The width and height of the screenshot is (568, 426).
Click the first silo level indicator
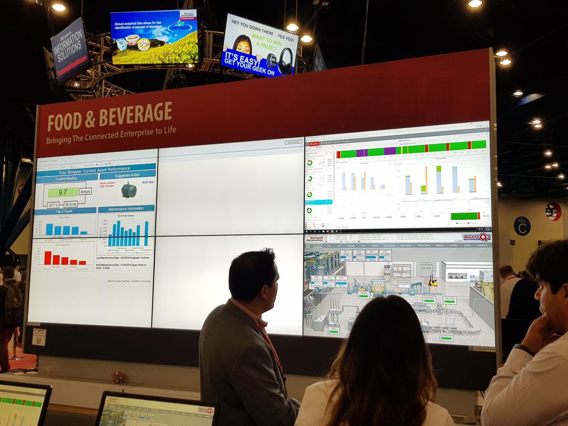tap(346, 256)
